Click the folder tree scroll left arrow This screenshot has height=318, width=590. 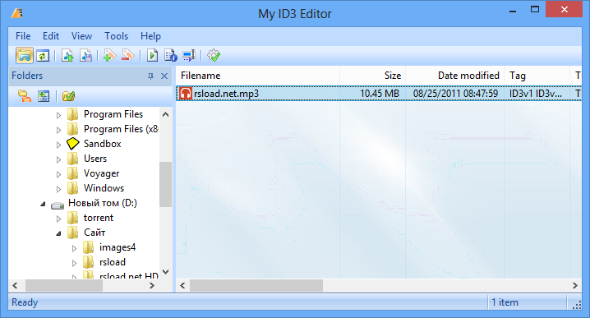pyautogui.click(x=15, y=286)
